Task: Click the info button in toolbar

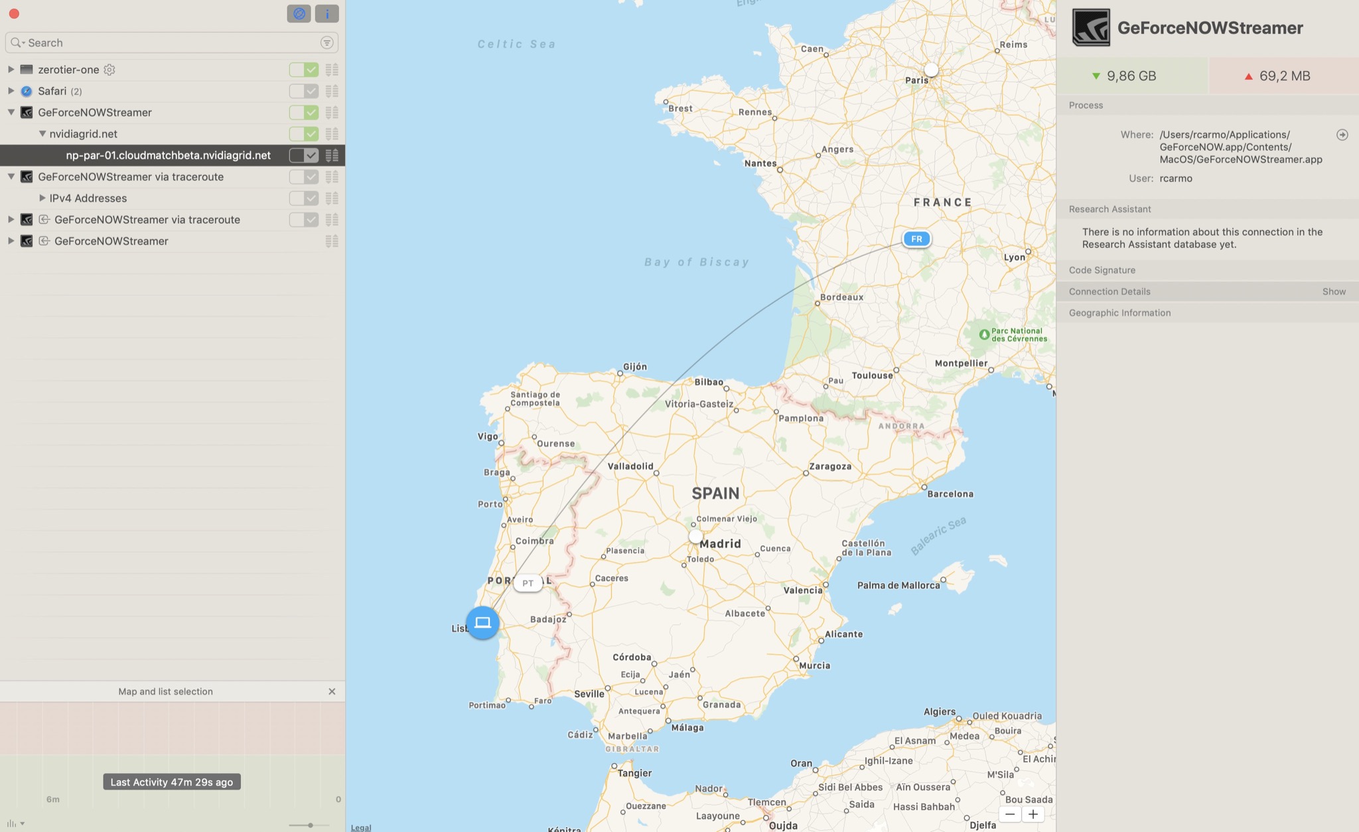Action: coord(326,13)
